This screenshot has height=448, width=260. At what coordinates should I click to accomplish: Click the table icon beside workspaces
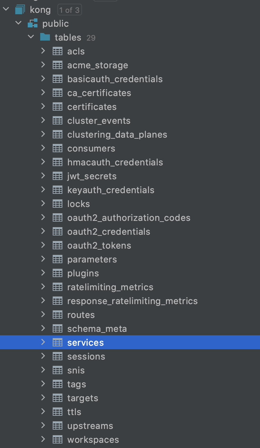coord(58,440)
